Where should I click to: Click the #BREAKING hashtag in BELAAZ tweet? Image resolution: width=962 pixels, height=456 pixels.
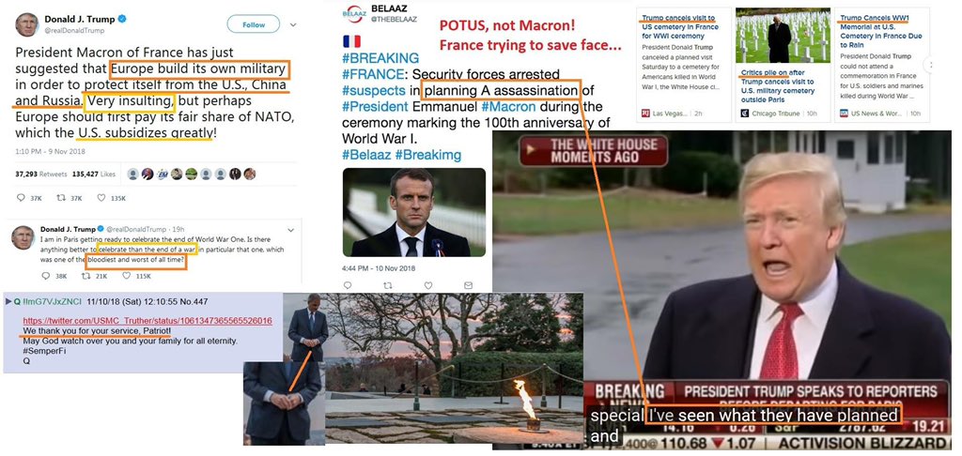tap(380, 59)
